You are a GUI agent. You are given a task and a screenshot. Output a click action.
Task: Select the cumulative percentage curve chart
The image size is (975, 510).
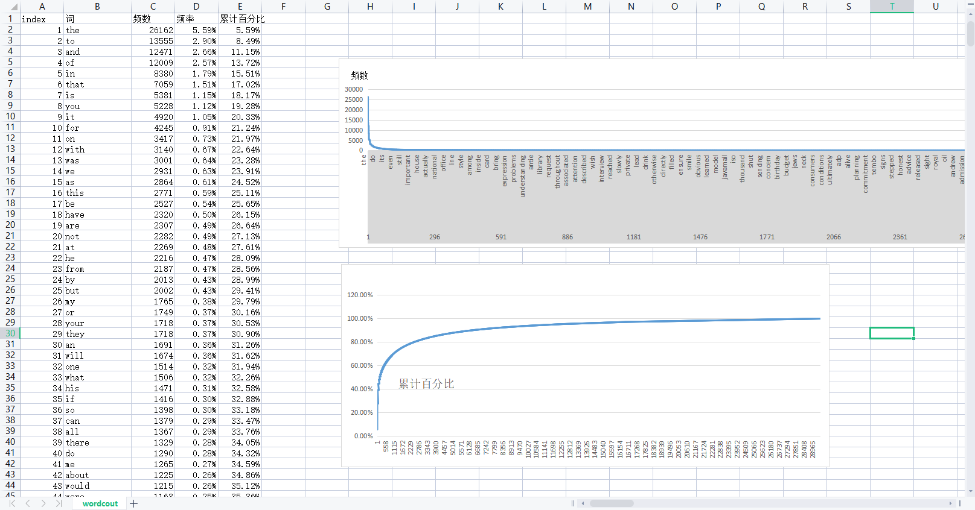tap(585, 366)
